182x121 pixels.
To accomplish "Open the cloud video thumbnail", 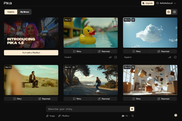I will [x=150, y=33].
